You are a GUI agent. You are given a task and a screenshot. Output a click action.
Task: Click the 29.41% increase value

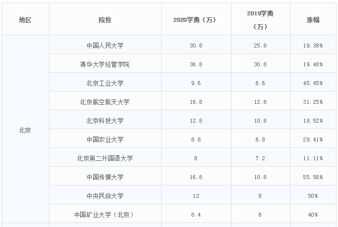[x=313, y=139]
